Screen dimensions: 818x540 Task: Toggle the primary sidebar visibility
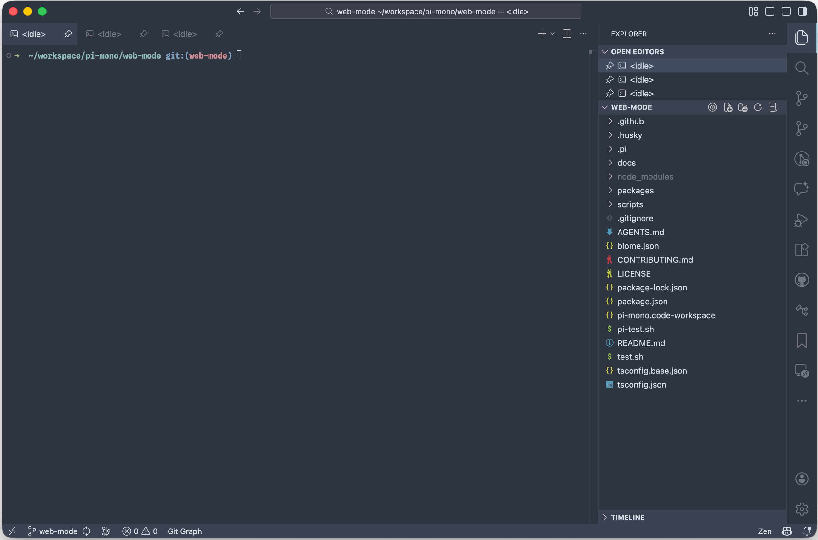point(770,11)
